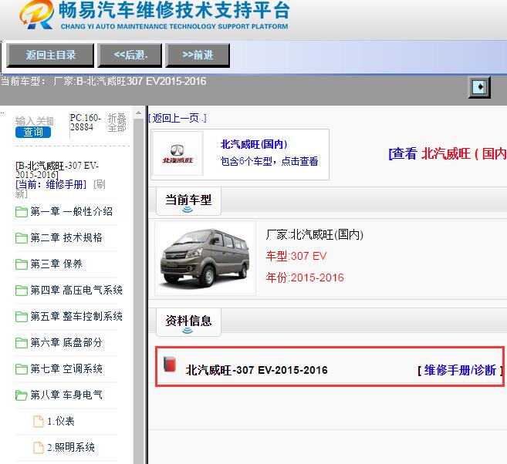Expand chapter 第二章 技术规格
The width and height of the screenshot is (507, 464).
[x=66, y=237]
